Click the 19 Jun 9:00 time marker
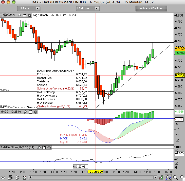 click(96, 172)
